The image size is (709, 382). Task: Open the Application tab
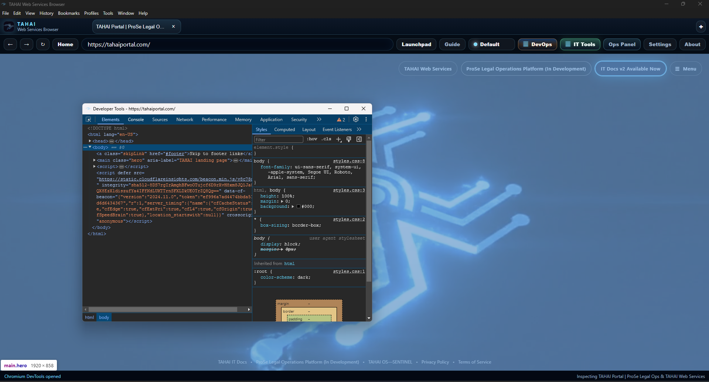[271, 120]
